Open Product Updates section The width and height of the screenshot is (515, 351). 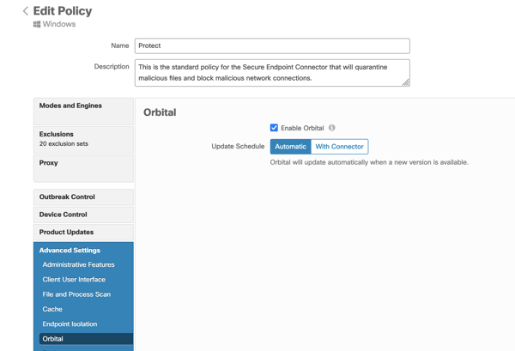pos(83,233)
